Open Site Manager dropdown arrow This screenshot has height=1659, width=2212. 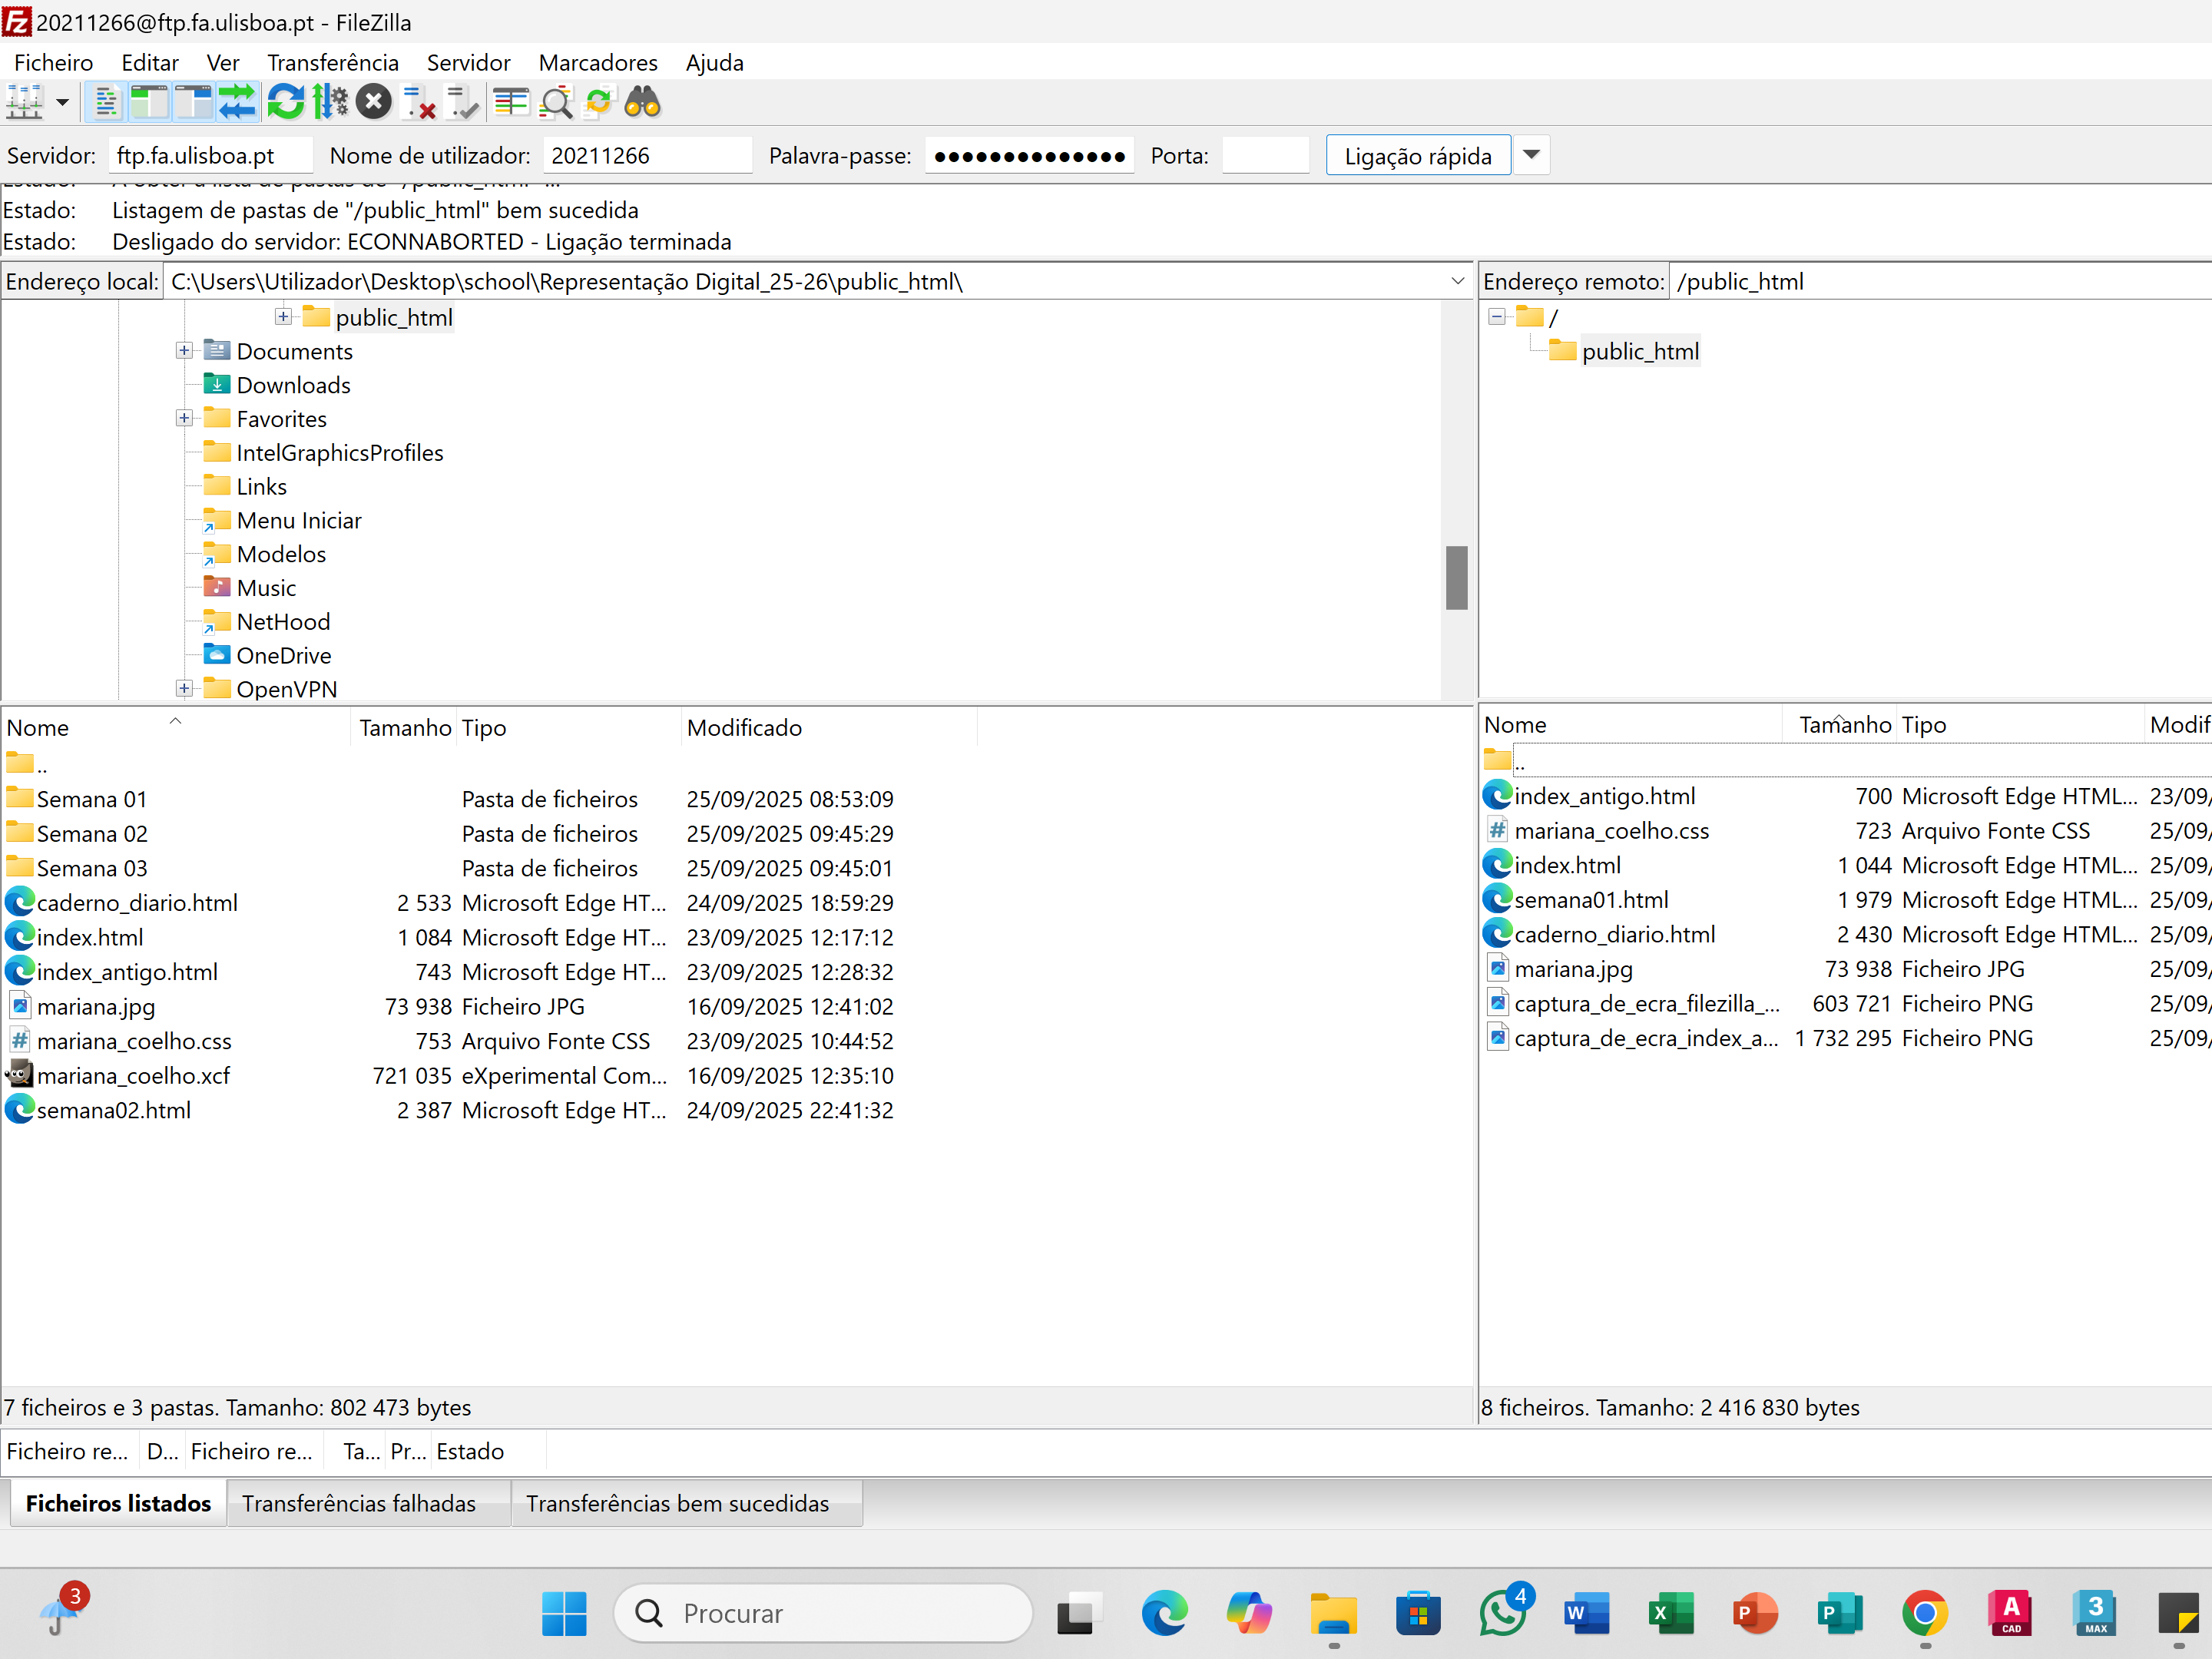62,102
